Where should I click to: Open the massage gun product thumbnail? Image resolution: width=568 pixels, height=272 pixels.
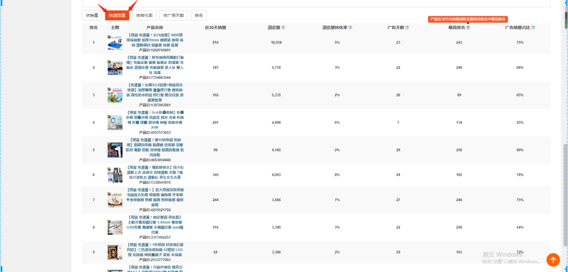pyautogui.click(x=115, y=150)
